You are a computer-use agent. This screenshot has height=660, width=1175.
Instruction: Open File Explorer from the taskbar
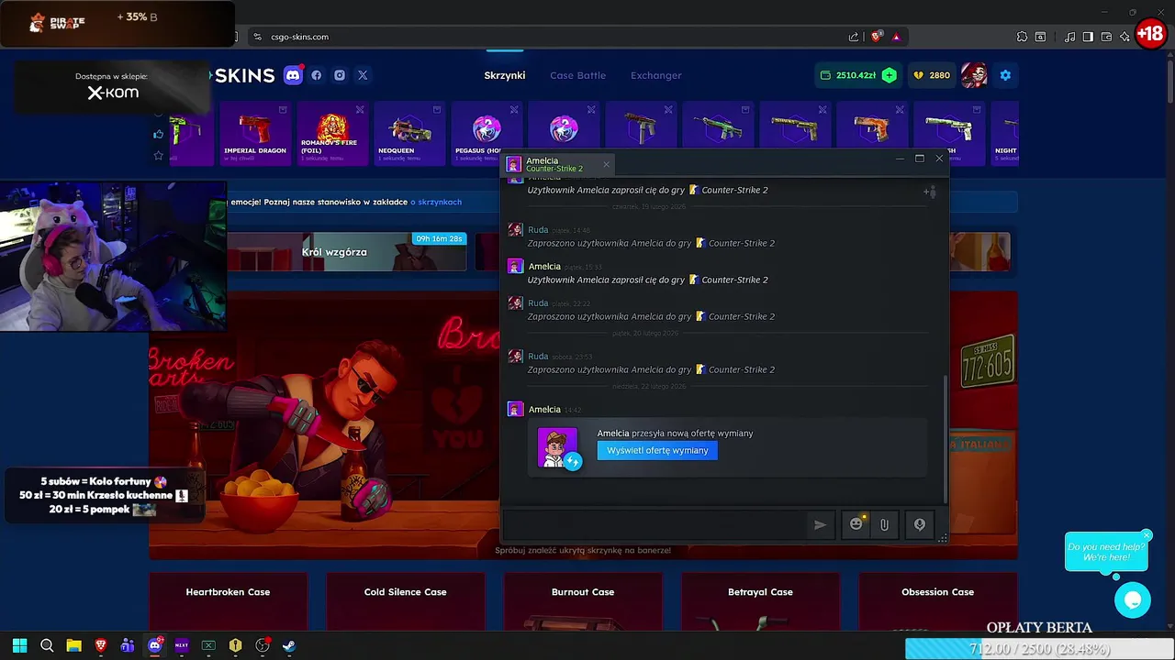[x=73, y=645]
